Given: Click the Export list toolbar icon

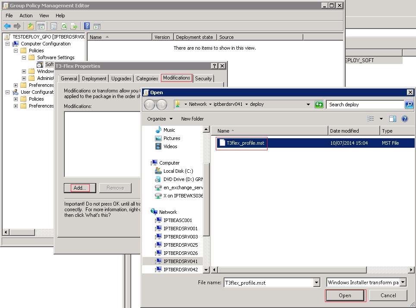Looking at the screenshot, I should (x=74, y=26).
